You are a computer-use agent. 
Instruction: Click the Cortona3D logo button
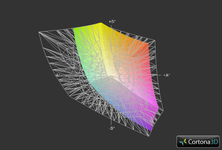(198, 141)
